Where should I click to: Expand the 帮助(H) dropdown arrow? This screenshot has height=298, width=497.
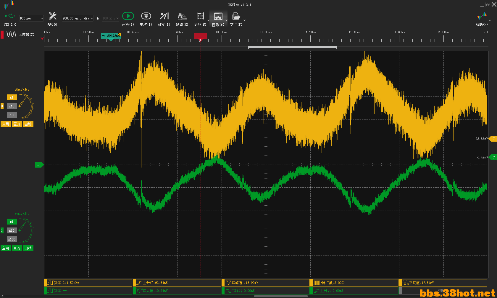pos(490,20)
